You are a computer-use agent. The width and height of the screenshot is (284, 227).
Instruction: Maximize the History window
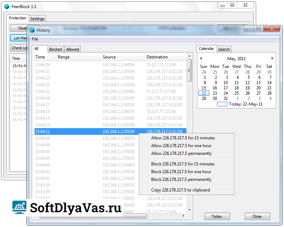[x=259, y=29]
